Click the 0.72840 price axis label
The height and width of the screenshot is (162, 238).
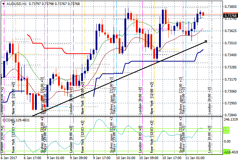[230, 115]
